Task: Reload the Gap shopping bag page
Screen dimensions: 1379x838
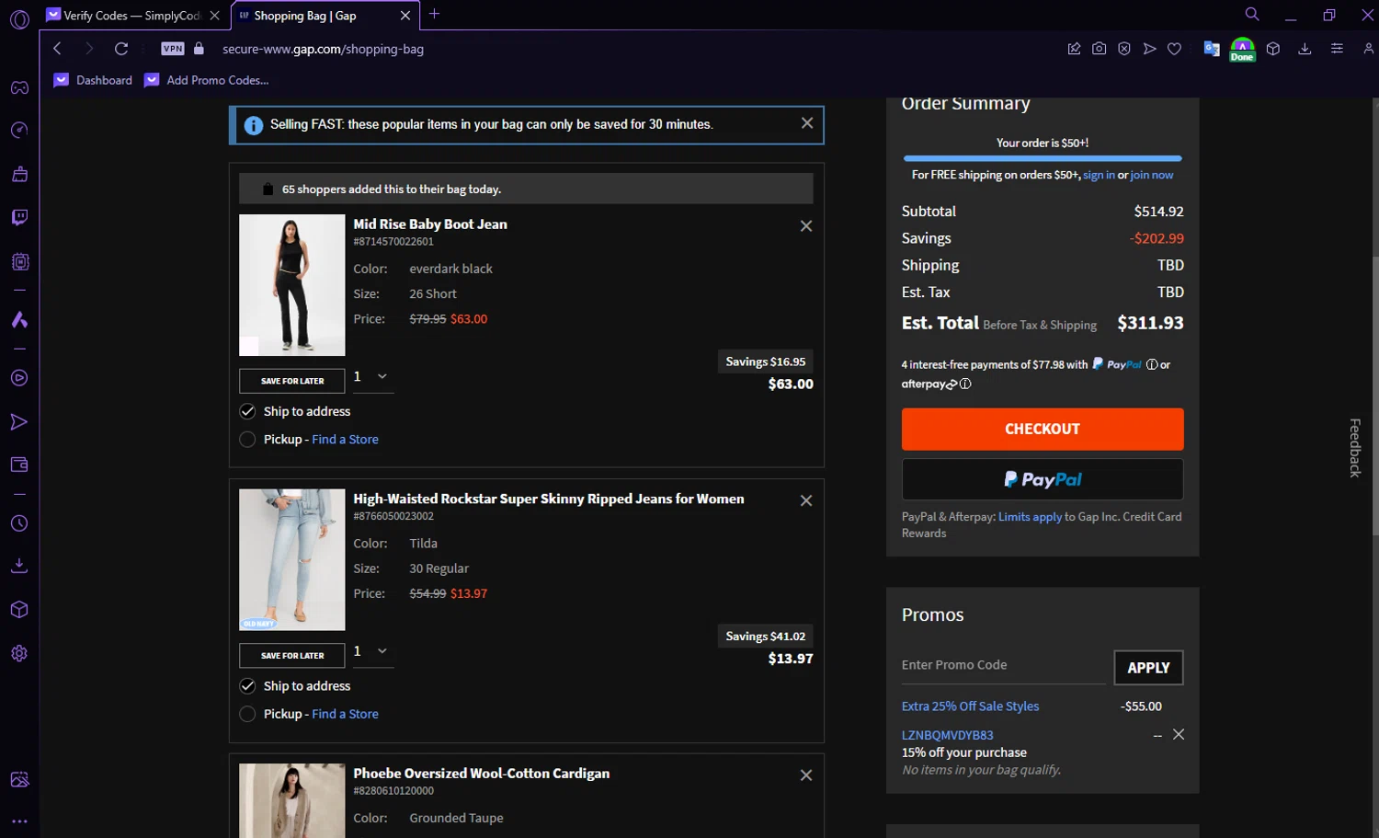Action: (121, 49)
